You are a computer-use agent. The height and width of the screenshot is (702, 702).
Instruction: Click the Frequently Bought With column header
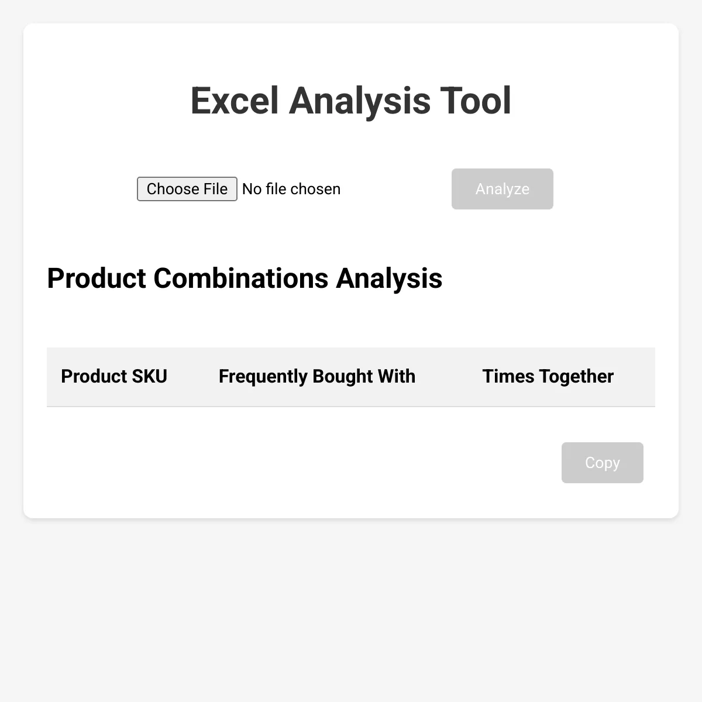click(x=317, y=376)
